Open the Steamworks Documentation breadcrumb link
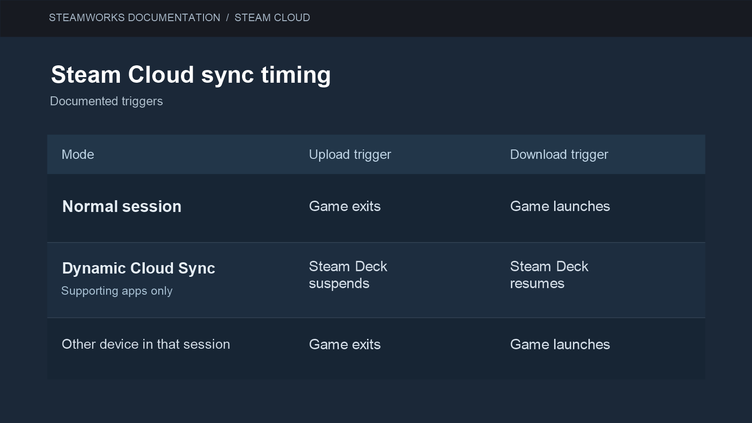752x423 pixels. point(134,18)
